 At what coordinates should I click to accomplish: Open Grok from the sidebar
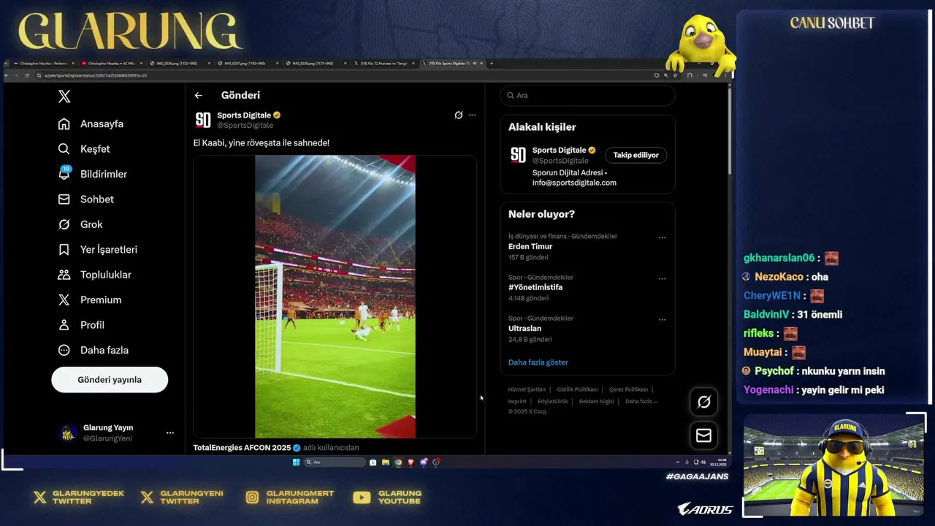[80, 224]
